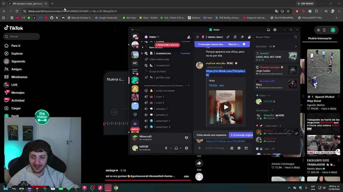The image size is (343, 192).
Task: Open Google Chrome from the taskbar
Action: 116,188
